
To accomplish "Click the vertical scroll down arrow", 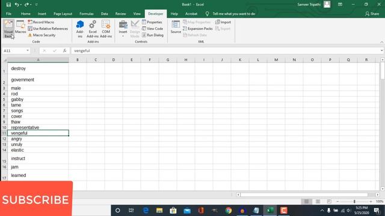I will [383, 189].
